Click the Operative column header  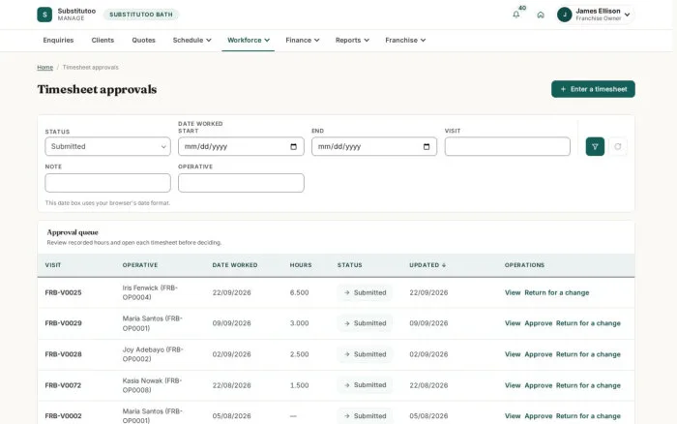[x=140, y=265]
